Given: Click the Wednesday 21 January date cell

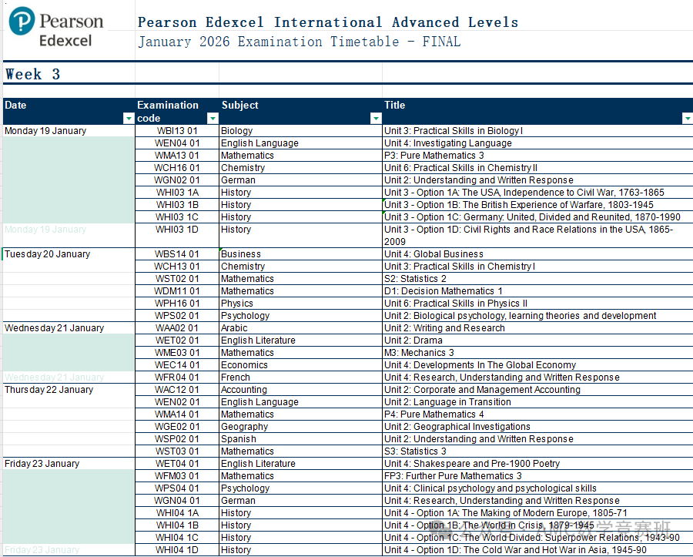Looking at the screenshot, I should [54, 328].
